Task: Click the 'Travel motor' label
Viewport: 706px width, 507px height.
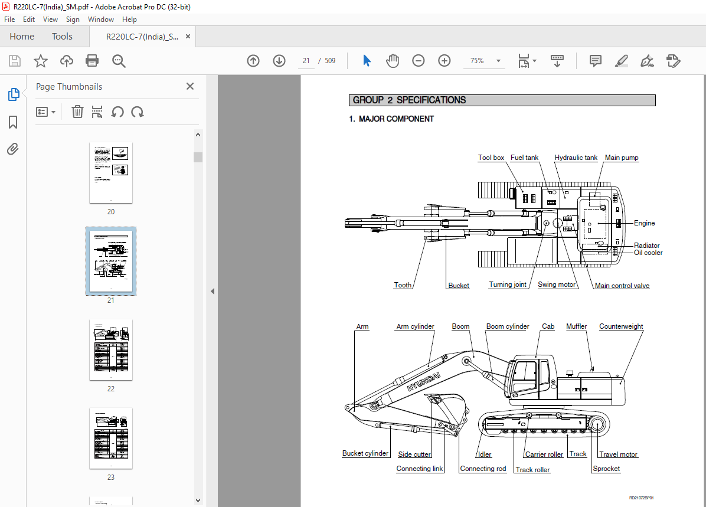Action: pos(618,454)
